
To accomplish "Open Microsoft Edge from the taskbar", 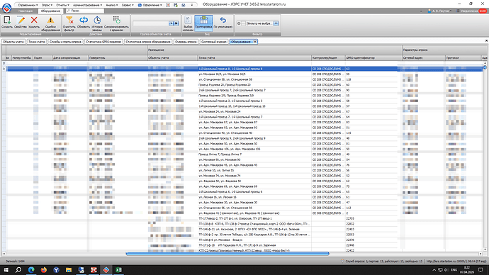I will tap(31, 270).
